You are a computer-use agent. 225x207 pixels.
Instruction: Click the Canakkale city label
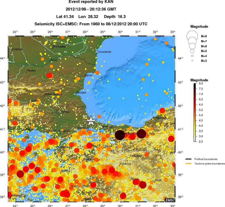pos(65,147)
